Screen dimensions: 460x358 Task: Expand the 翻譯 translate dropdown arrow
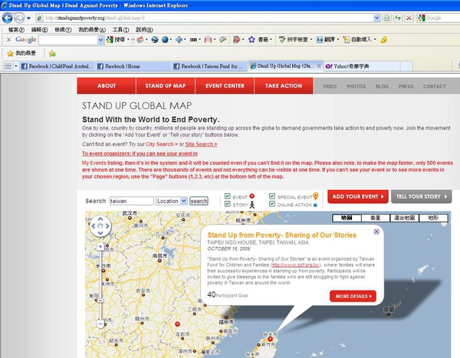tap(338, 39)
